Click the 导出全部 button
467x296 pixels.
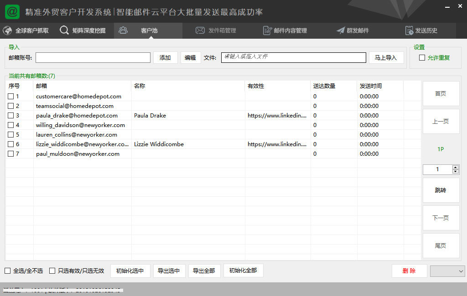coord(203,270)
